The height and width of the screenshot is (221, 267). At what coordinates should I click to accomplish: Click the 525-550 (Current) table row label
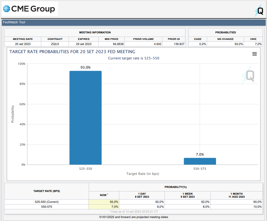[47, 202]
